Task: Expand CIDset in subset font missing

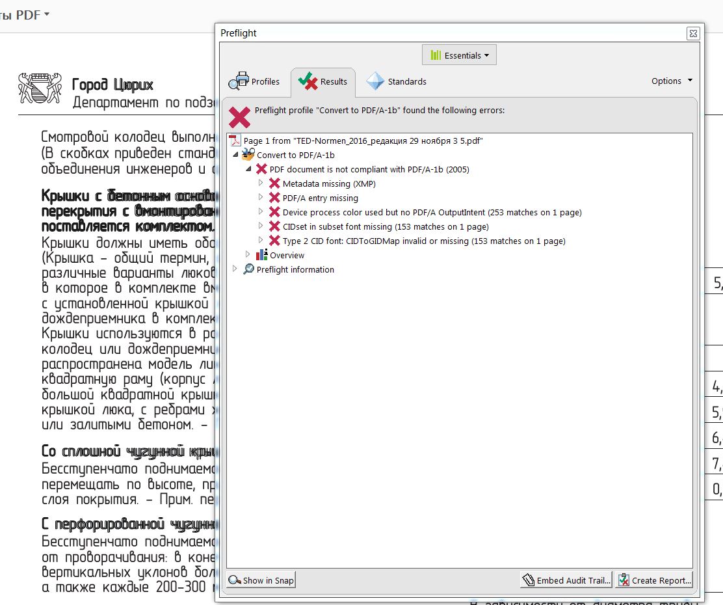Action: coord(261,226)
